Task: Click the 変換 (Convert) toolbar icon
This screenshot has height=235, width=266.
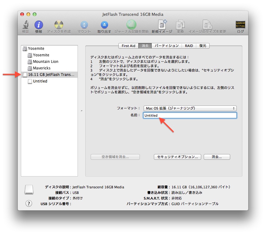Action: (x=180, y=25)
